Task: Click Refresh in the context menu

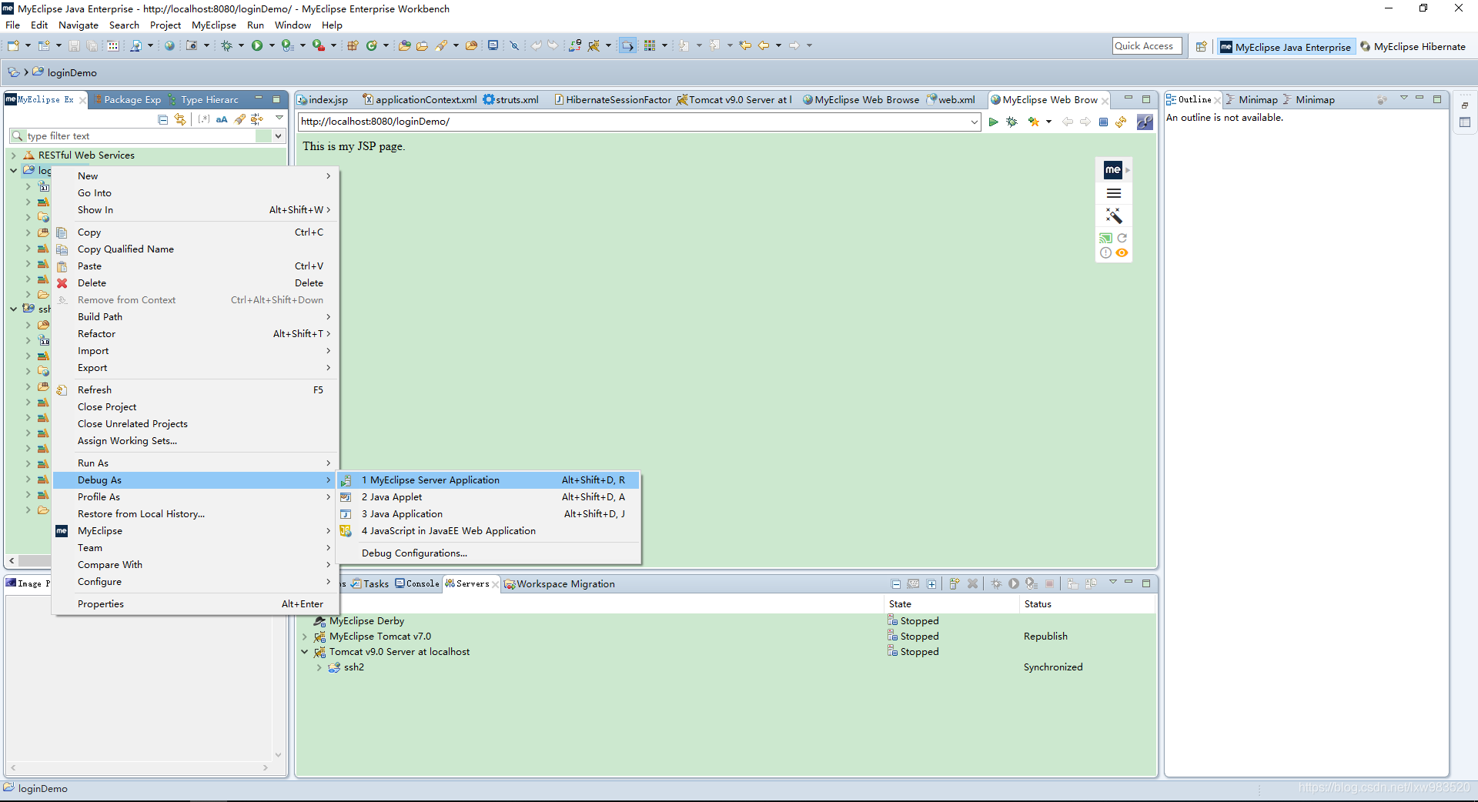Action: [196, 390]
